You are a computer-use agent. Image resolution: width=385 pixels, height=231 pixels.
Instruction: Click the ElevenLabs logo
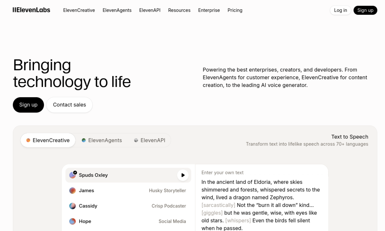(x=31, y=10)
